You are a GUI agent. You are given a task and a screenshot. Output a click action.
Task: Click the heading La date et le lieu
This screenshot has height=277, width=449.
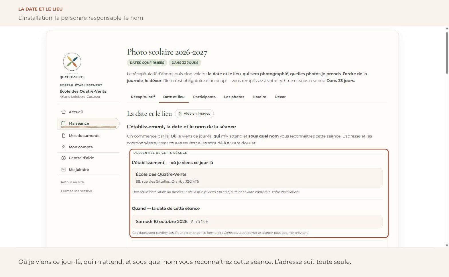[149, 114]
